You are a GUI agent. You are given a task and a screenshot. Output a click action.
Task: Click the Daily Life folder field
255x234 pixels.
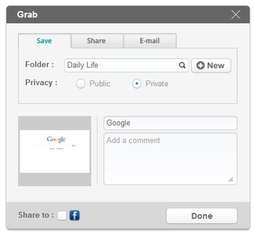[x=126, y=65]
